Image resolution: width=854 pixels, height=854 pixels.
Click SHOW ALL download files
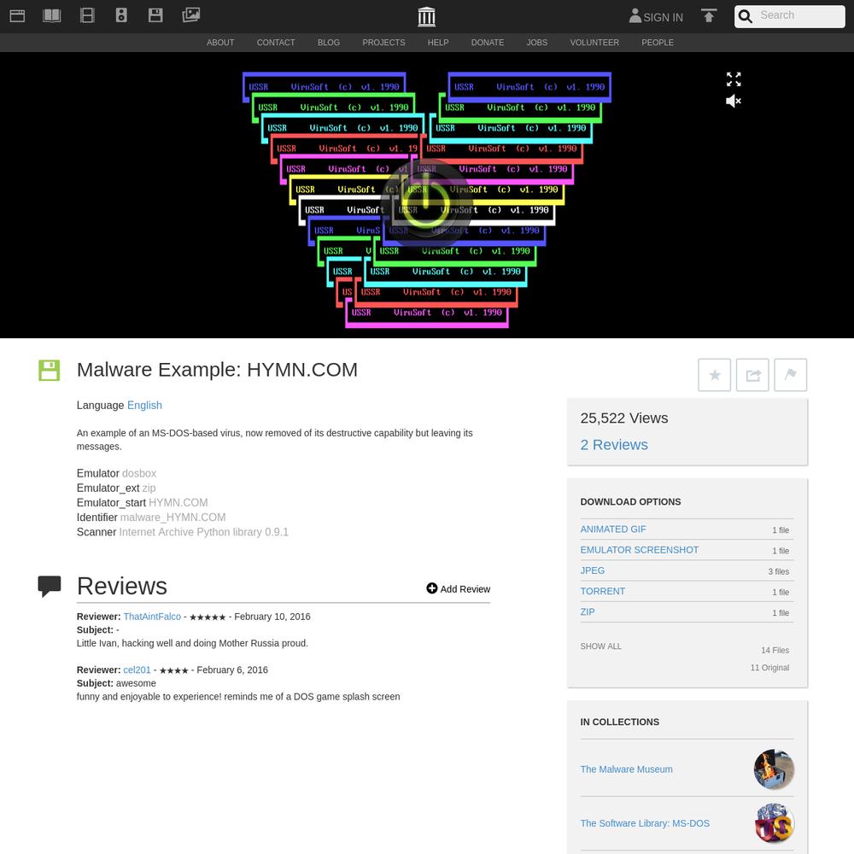point(600,646)
